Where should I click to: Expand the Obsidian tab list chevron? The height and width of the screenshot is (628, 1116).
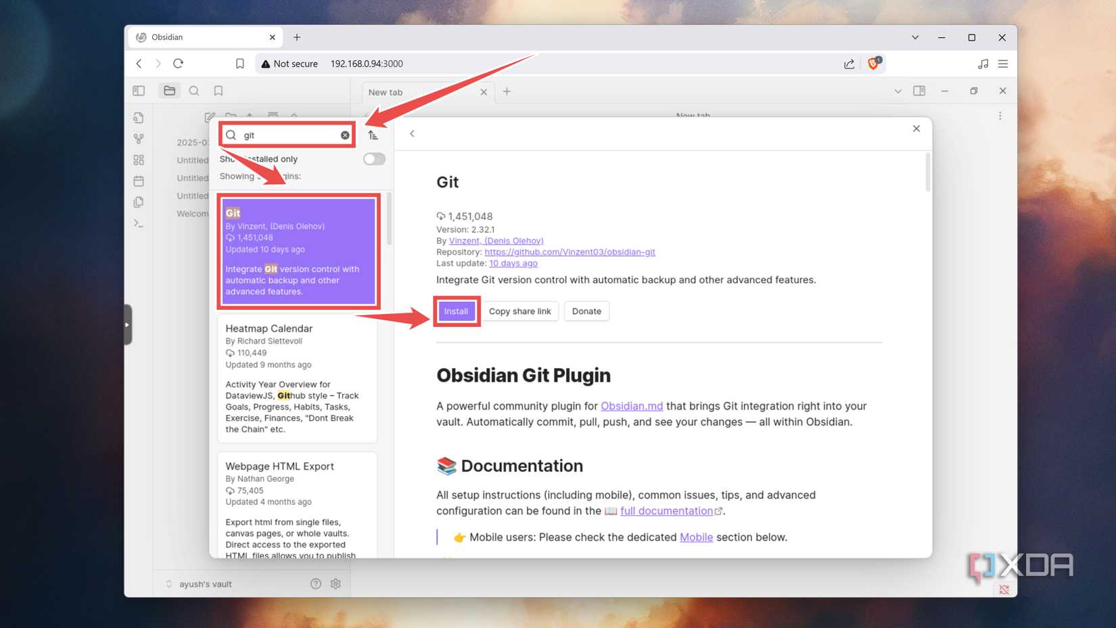point(898,91)
